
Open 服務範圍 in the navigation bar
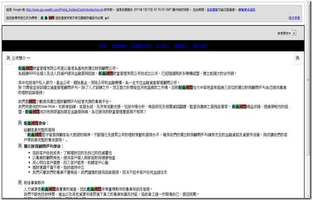tap(119, 46)
